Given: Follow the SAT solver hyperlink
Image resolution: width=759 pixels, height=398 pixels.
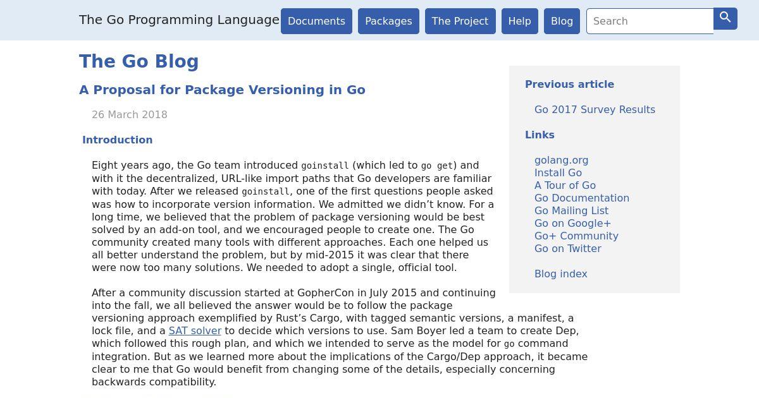Looking at the screenshot, I should coord(195,330).
